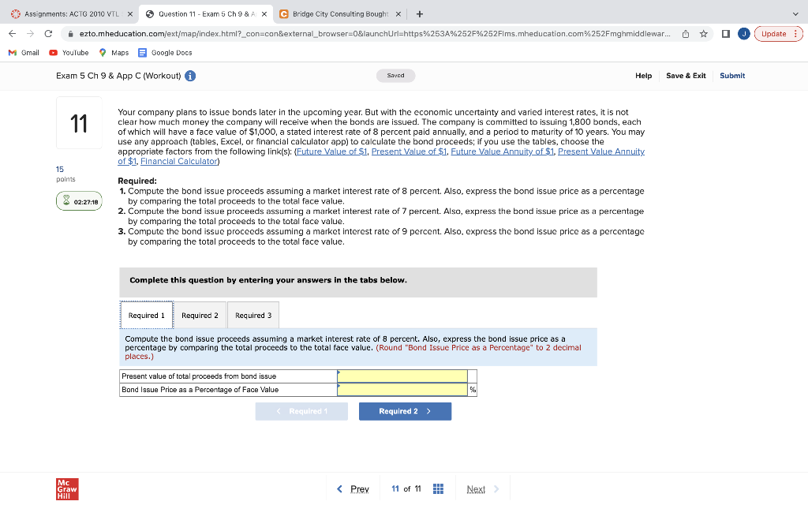The height and width of the screenshot is (505, 808).
Task: Select the Required 2 tab
Action: 200,316
